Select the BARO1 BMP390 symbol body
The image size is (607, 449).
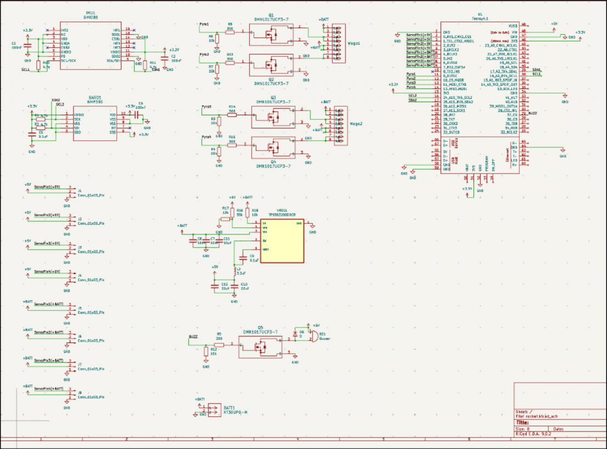(95, 124)
